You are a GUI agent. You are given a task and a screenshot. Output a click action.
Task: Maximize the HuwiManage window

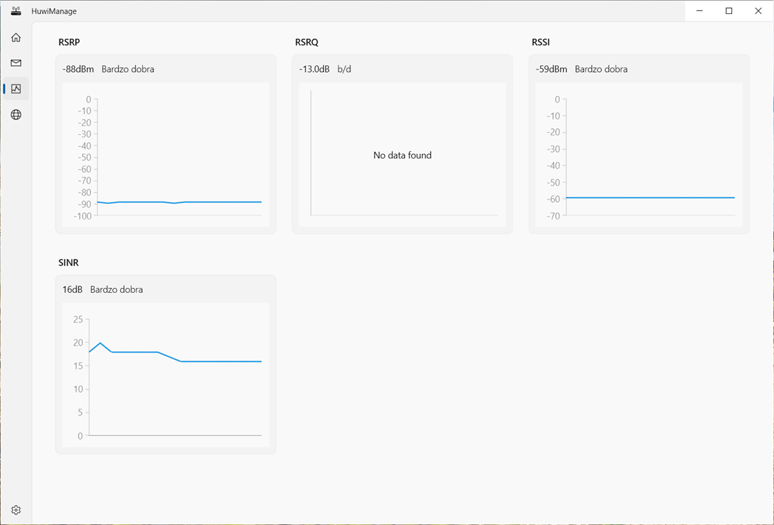(729, 11)
